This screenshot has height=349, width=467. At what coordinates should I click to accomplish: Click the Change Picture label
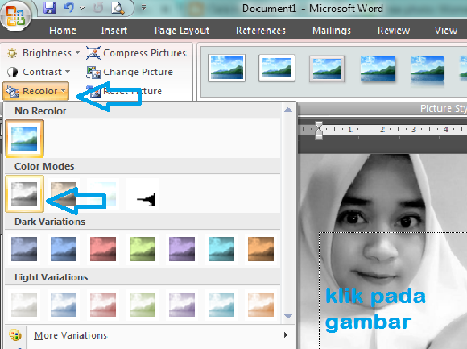point(138,72)
